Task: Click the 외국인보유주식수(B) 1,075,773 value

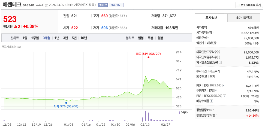Action: pyautogui.click(x=252, y=58)
